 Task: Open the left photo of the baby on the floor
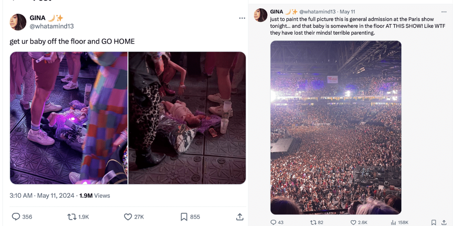click(x=69, y=118)
